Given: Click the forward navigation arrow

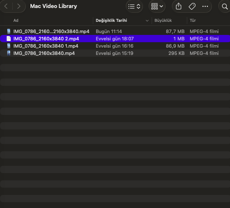Looking at the screenshot, I should pos(19,6).
